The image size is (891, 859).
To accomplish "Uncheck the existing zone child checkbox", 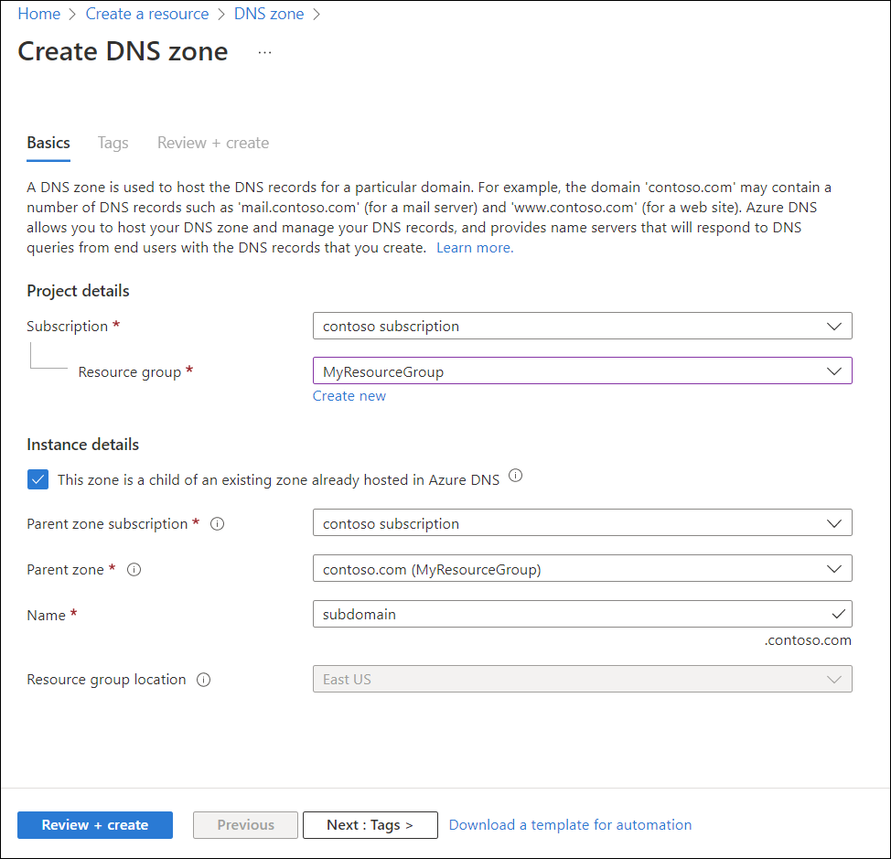I will point(38,478).
